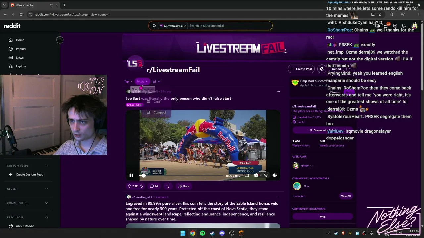The width and height of the screenshot is (424, 238).
Task: Bookmark this page with the star icon
Action: pyautogui.click(x=380, y=15)
